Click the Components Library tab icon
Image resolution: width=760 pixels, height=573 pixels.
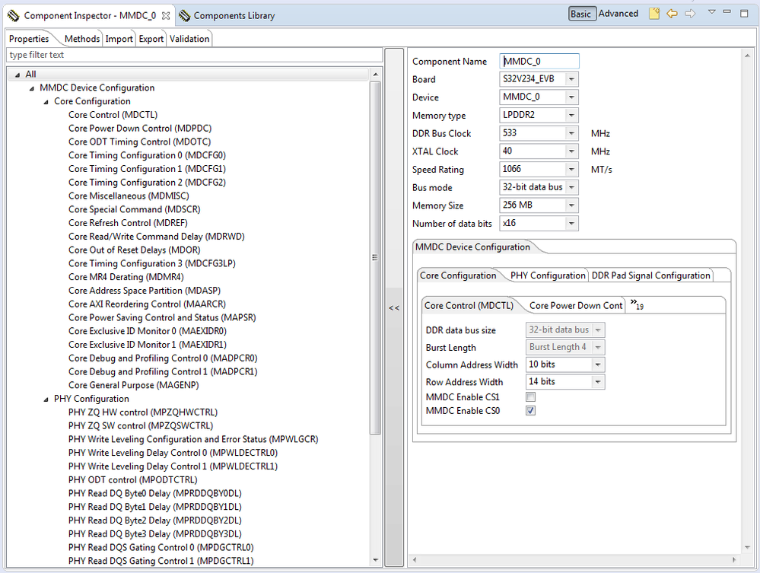click(184, 15)
